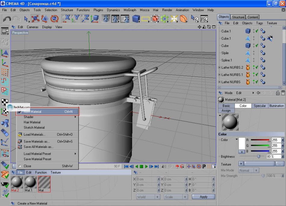Toggle Lathe NURBS enabled checkmark
Screen dimensions: 286x206
(256, 82)
